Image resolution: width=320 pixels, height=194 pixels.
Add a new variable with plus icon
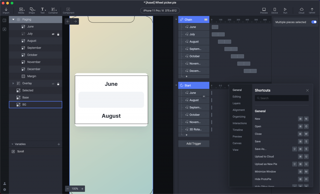pyautogui.click(x=59, y=144)
